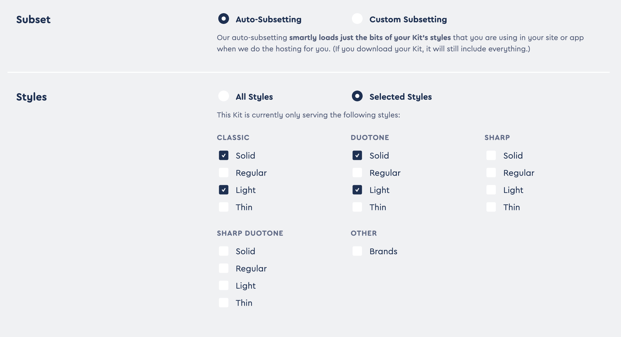The width and height of the screenshot is (621, 337).
Task: Enable the Sharp Solid style
Action: 491,155
